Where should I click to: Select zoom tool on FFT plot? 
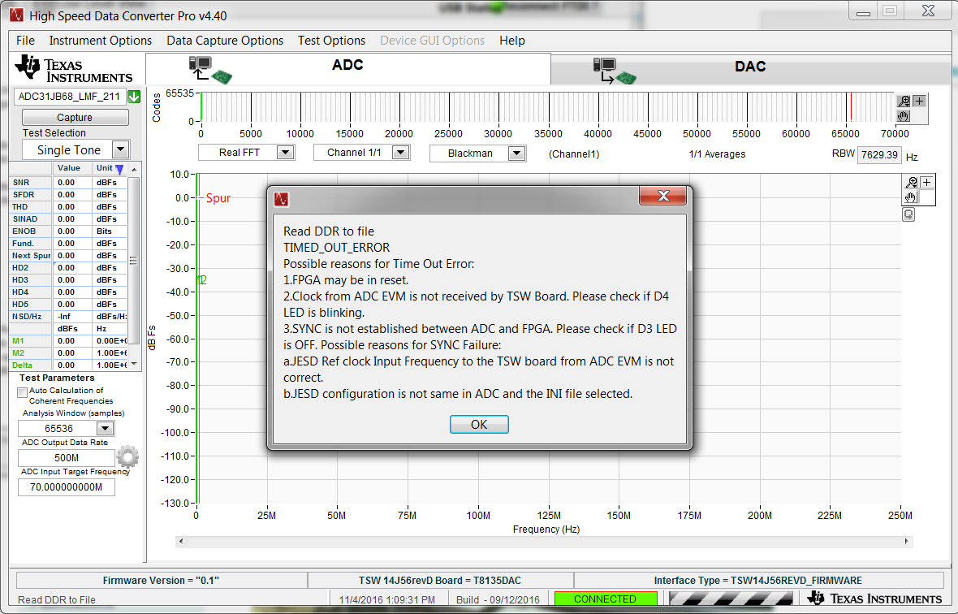point(912,183)
